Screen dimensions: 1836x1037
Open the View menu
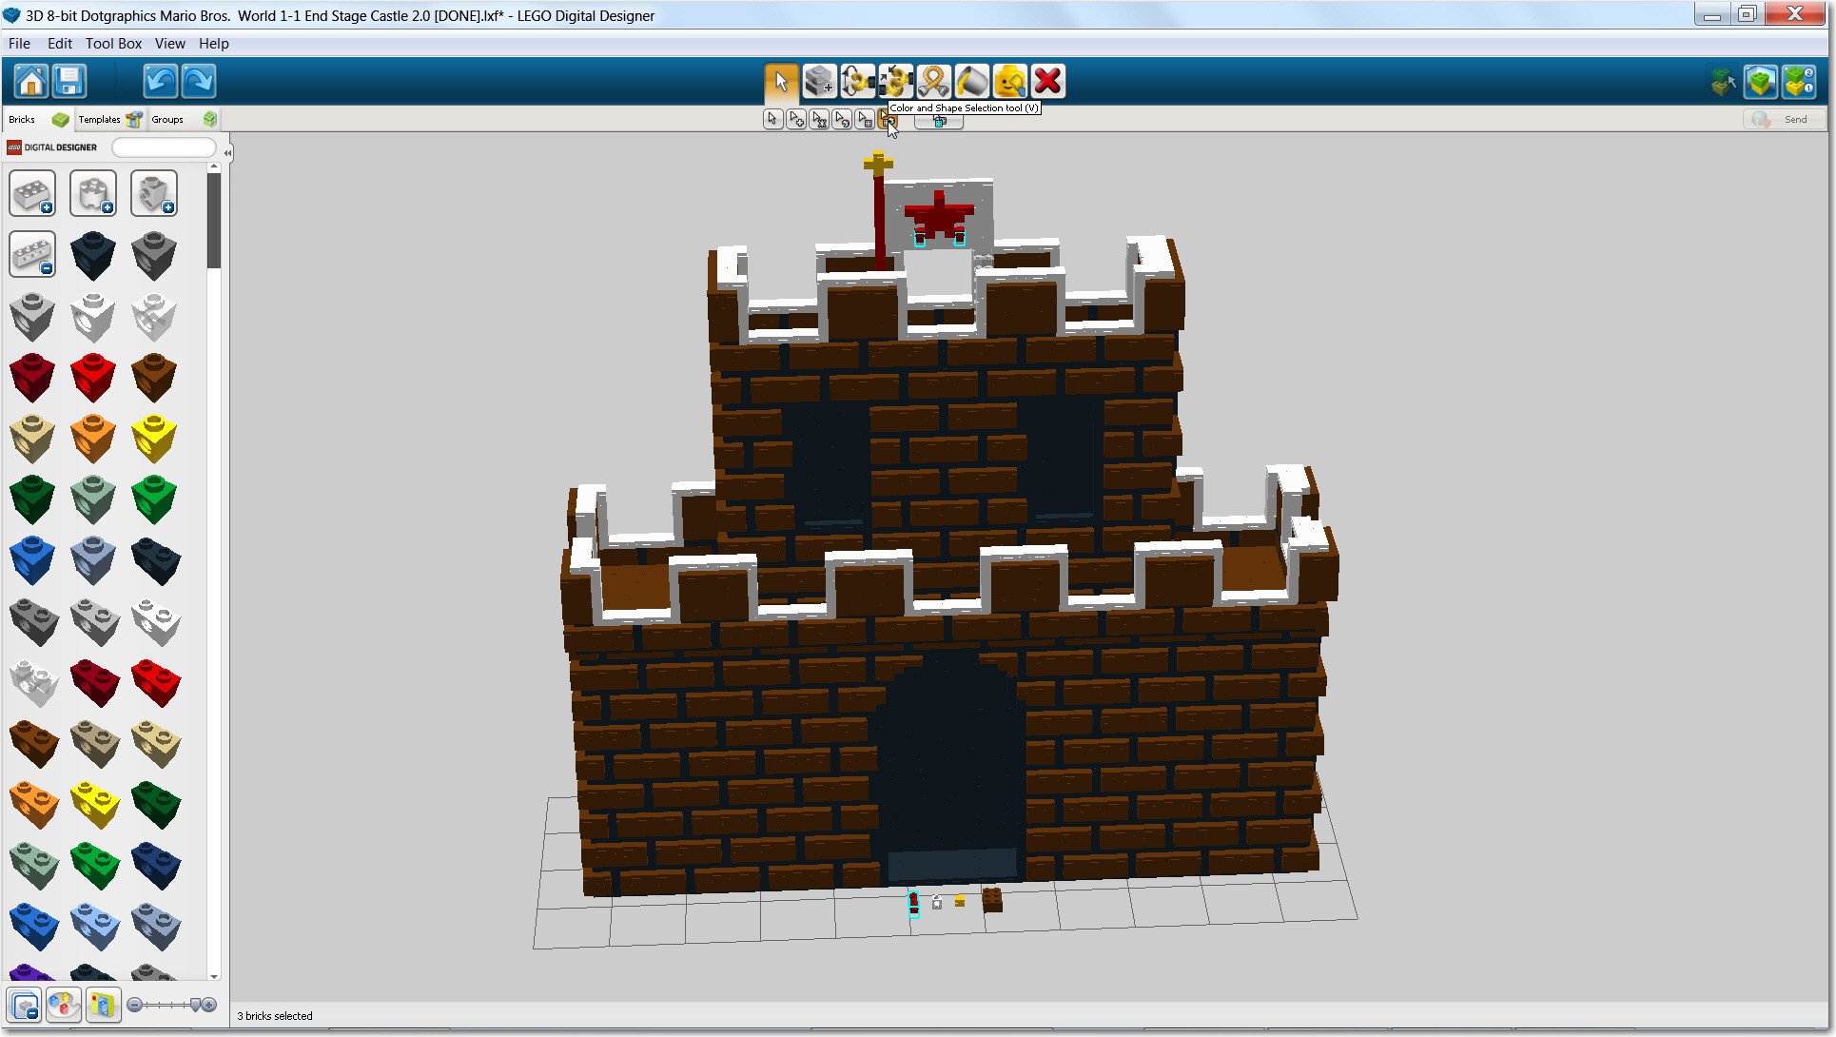coord(170,44)
